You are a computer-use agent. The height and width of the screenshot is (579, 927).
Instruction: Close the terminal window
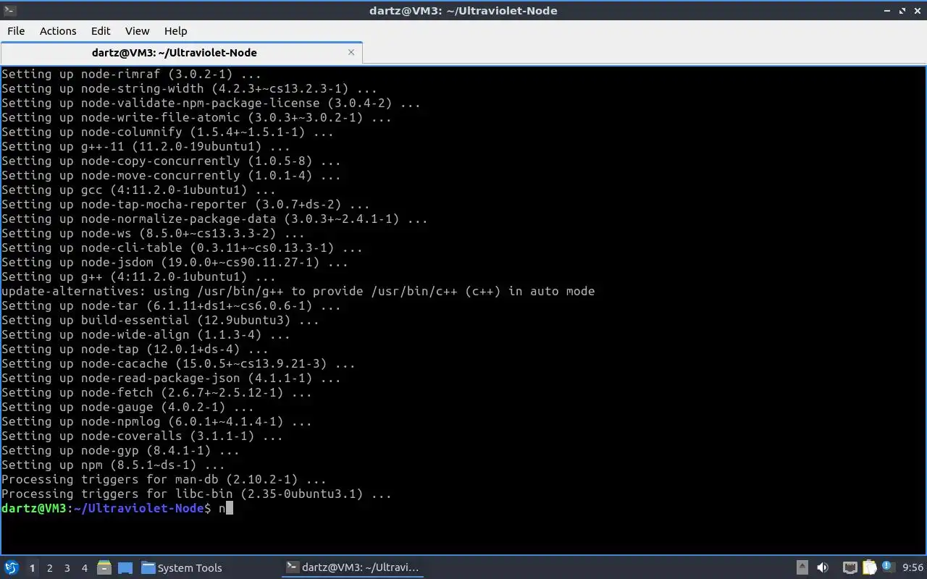pyautogui.click(x=918, y=11)
